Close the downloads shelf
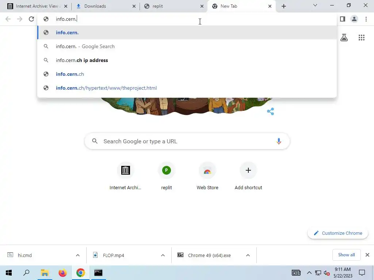 click(367, 255)
